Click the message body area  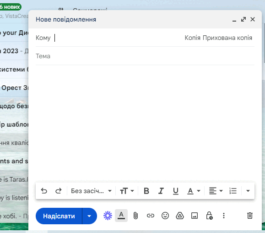(x=145, y=123)
